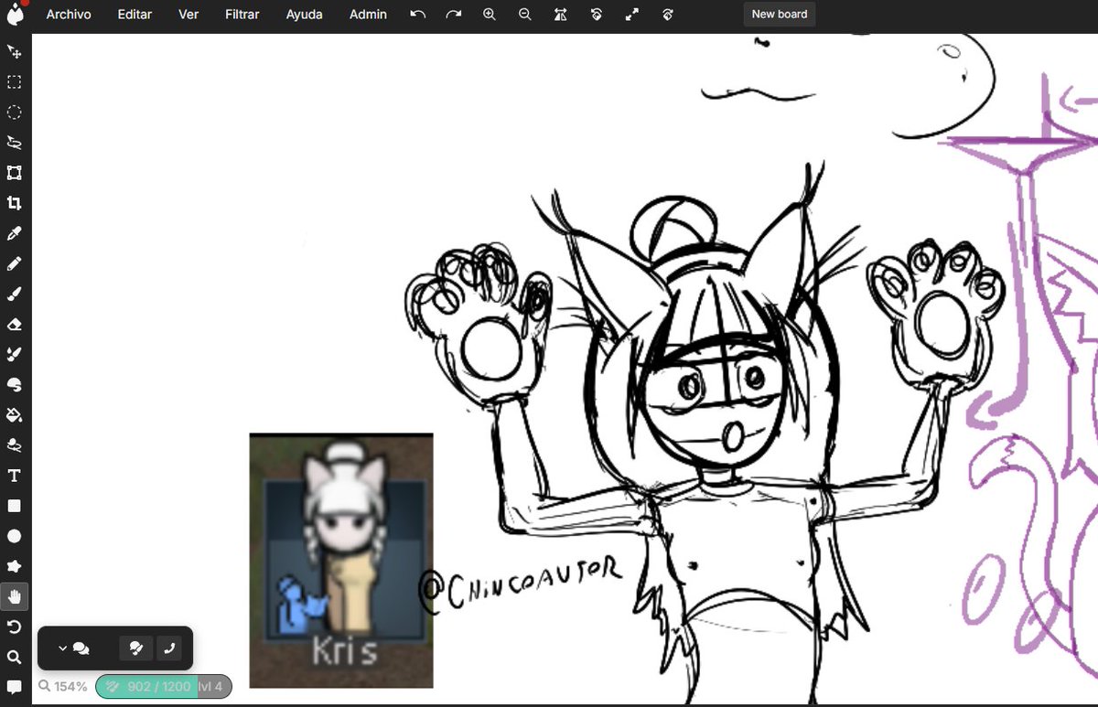This screenshot has height=707, width=1098.
Task: Select the Pencil tool
Action: point(15,263)
